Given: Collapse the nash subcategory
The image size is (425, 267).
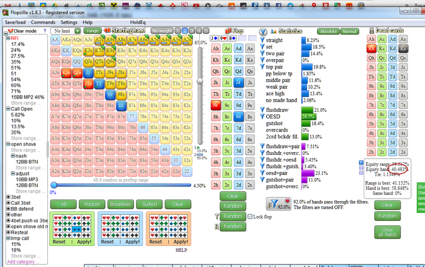Looking at the screenshot, I should 13,156.
